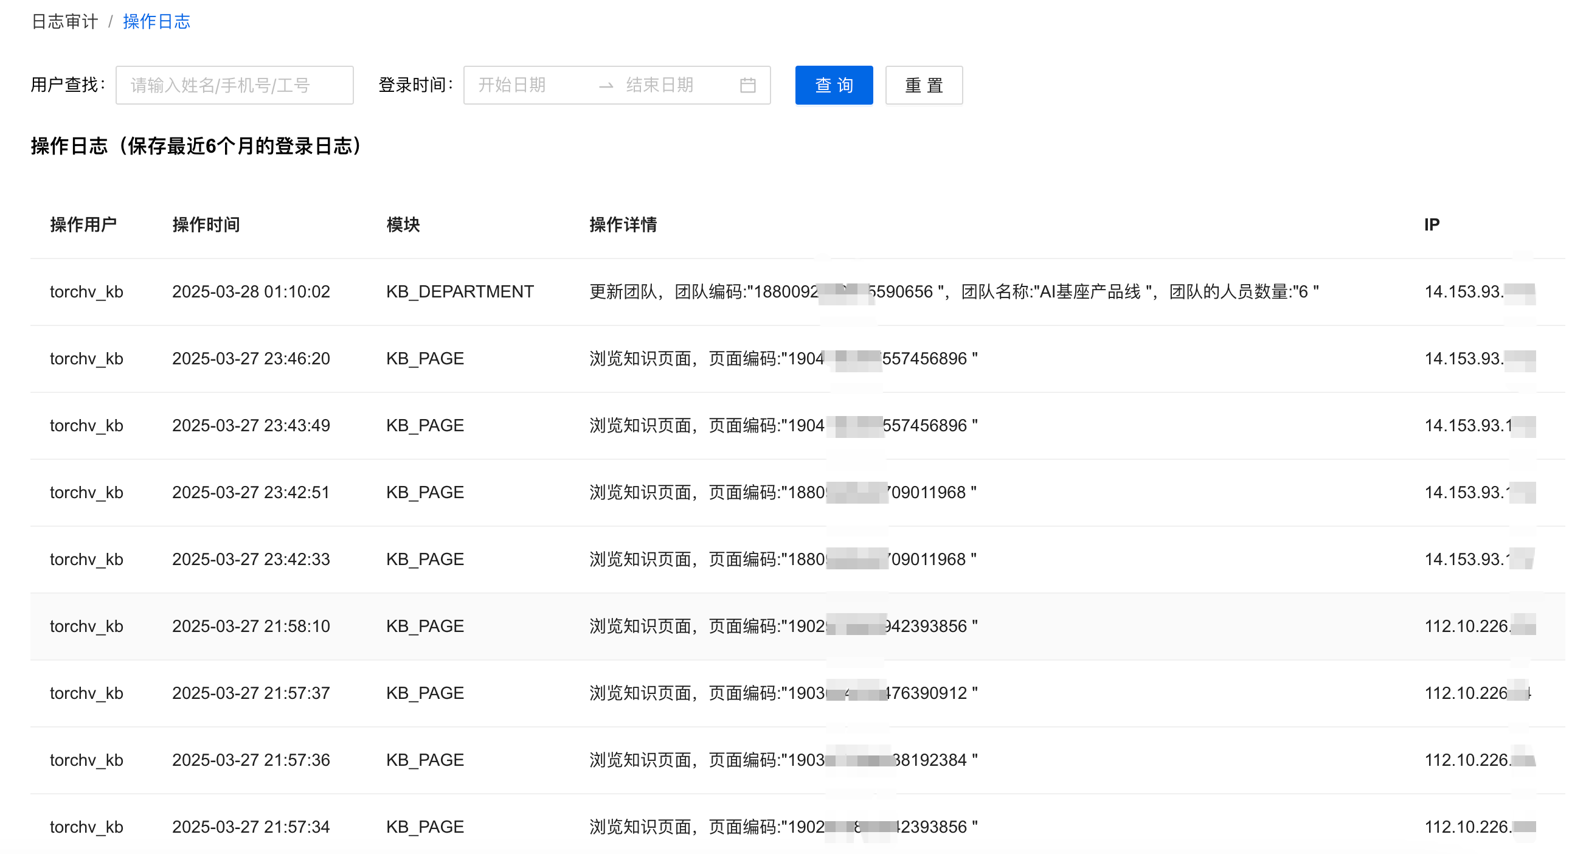Focus the 用户查找 name/phone input field
This screenshot has height=854, width=1586.
[x=235, y=85]
